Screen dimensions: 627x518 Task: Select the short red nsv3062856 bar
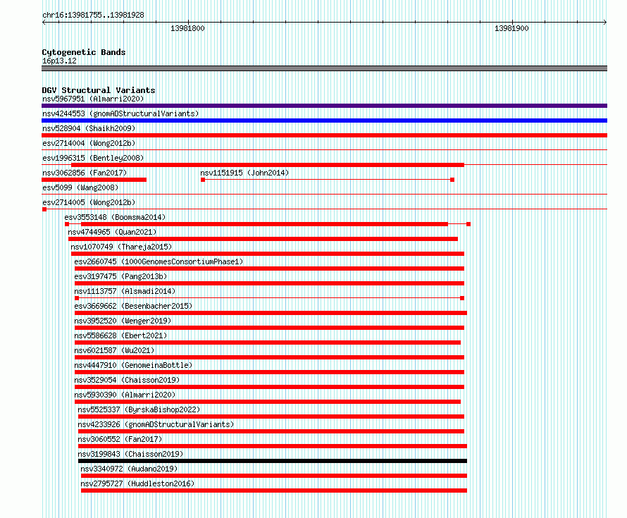click(94, 180)
